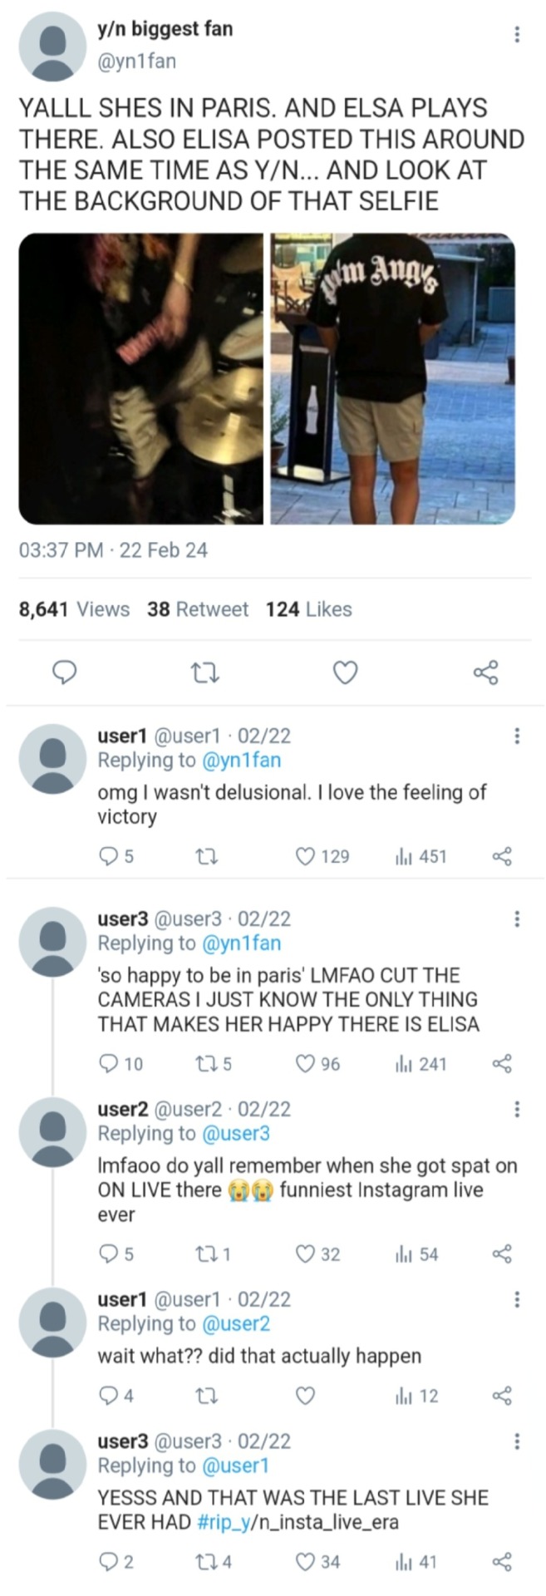Image resolution: width=546 pixels, height=1596 pixels.
Task: Open the drum kit photo
Action: 140,378
